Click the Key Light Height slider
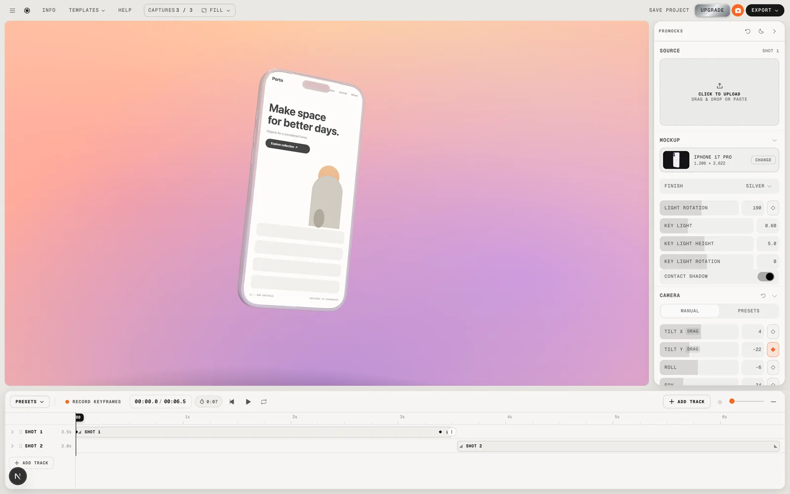 click(707, 244)
